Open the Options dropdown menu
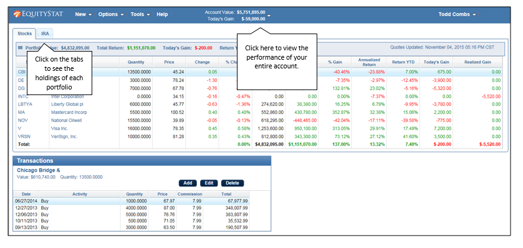 pos(111,14)
